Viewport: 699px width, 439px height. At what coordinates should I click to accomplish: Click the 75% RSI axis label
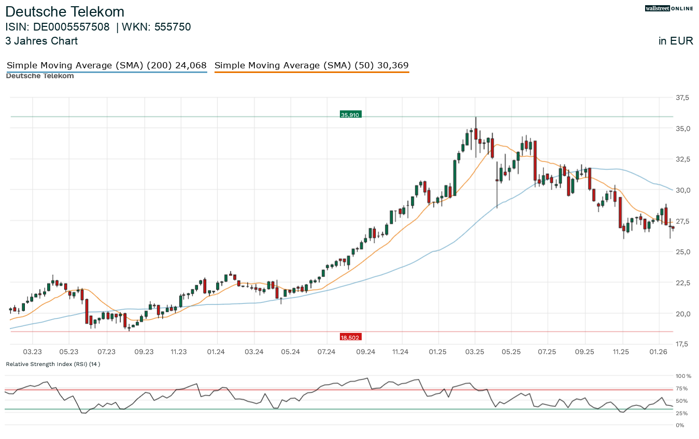[x=681, y=388]
